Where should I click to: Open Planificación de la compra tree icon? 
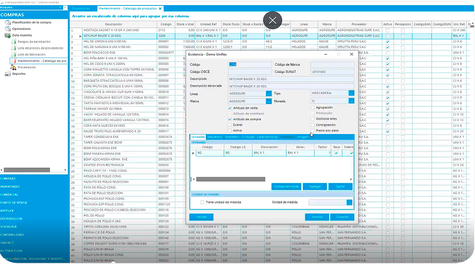point(8,21)
